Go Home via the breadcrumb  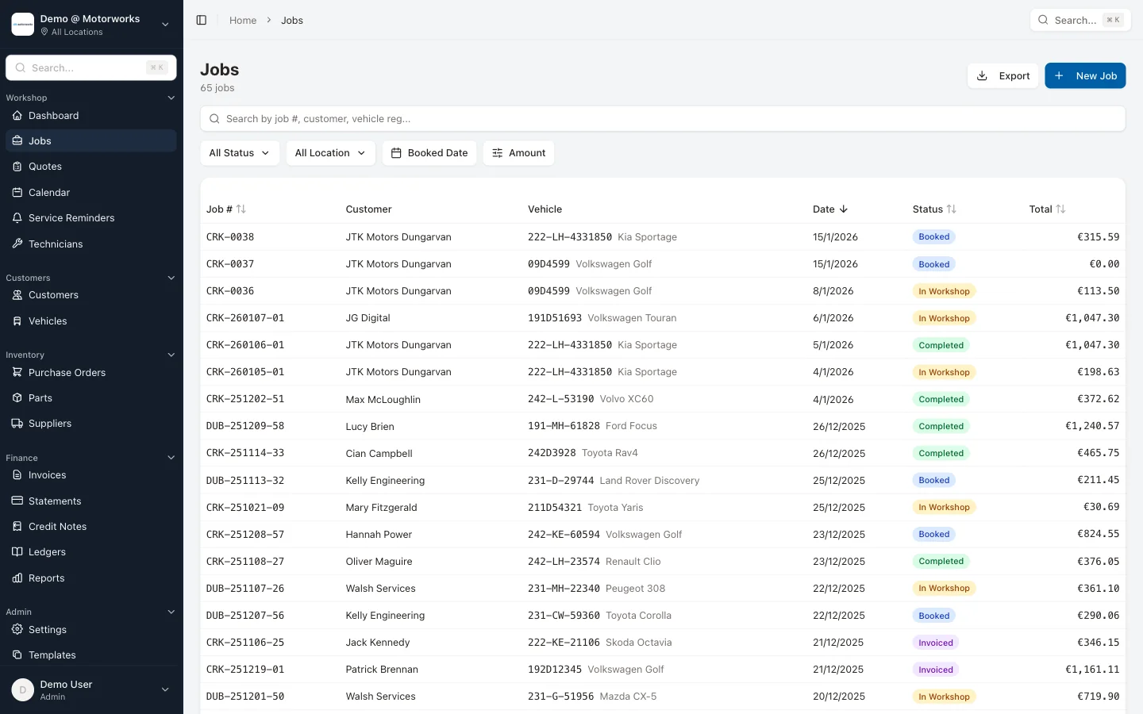[243, 20]
